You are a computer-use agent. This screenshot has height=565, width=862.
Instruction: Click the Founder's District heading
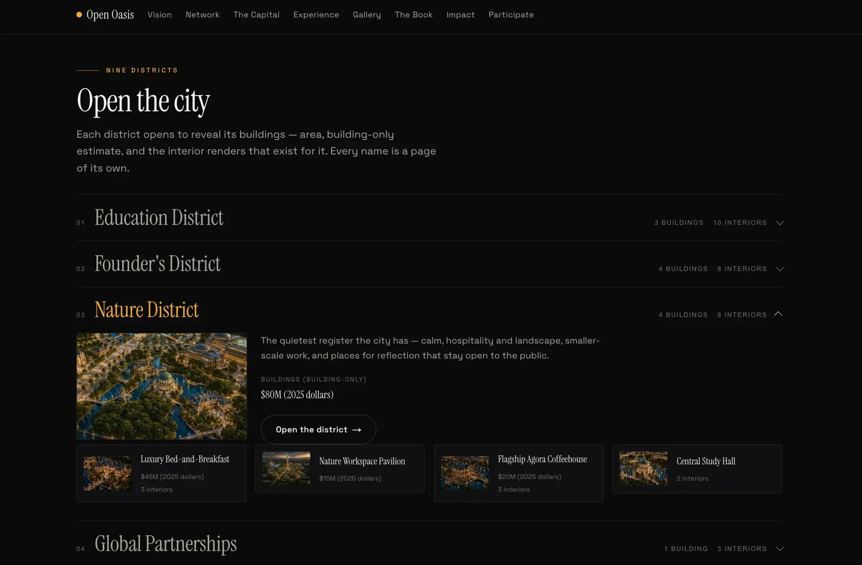pos(158,264)
